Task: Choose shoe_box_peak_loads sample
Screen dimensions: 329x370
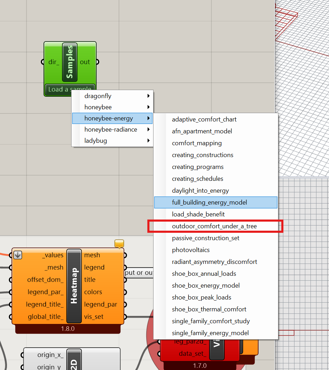Action: [x=216, y=297]
